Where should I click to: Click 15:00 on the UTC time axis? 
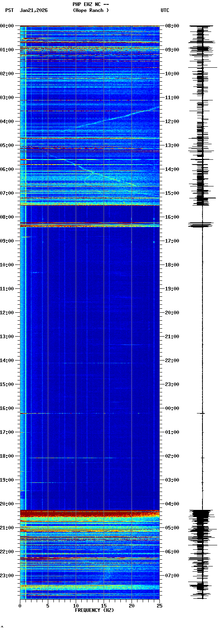[172, 193]
